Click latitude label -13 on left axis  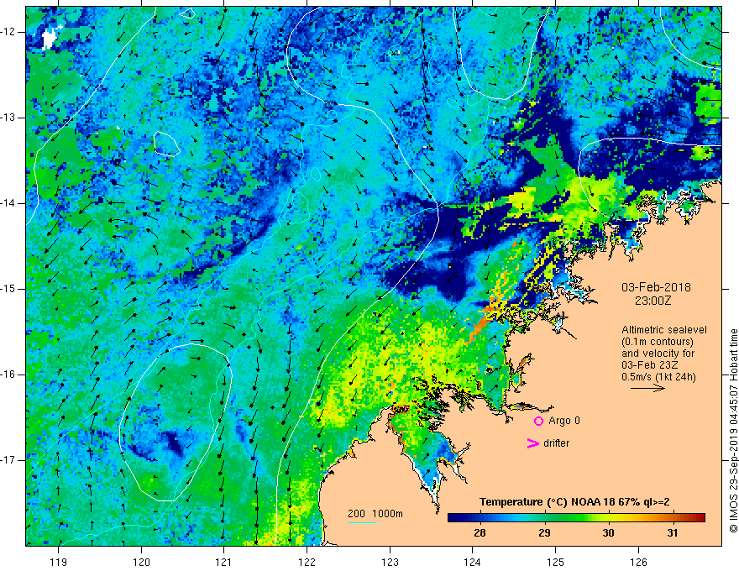8,118
